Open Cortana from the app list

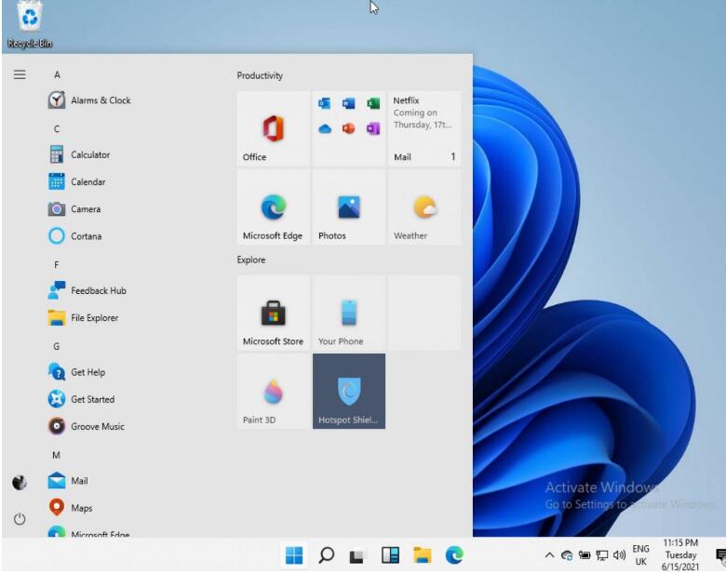coord(75,236)
